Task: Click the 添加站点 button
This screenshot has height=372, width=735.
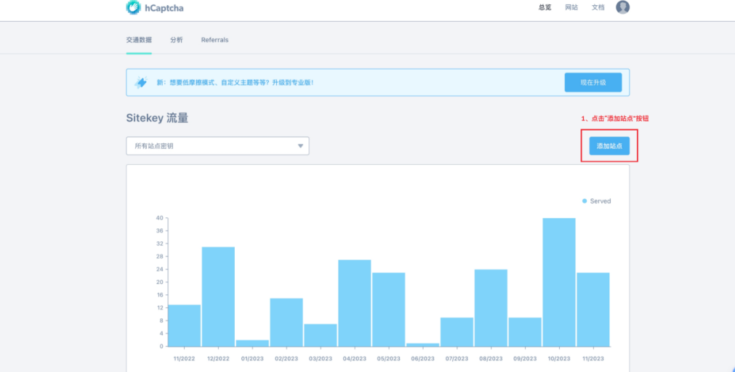Action: [609, 146]
